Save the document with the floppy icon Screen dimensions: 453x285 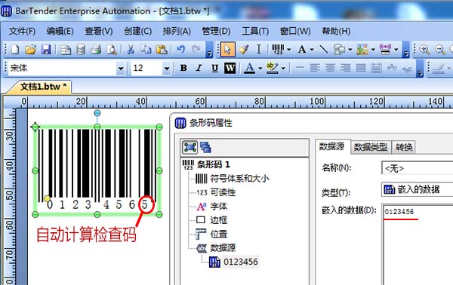(x=46, y=50)
